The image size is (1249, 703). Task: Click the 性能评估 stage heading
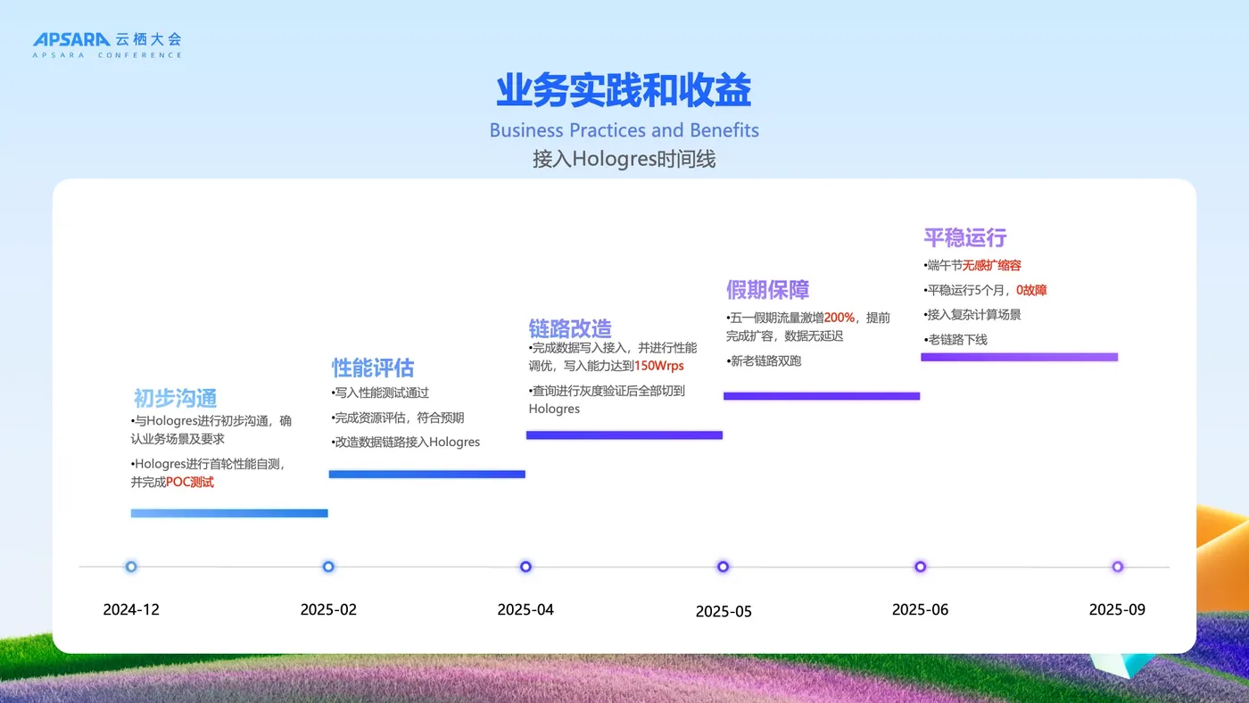373,368
